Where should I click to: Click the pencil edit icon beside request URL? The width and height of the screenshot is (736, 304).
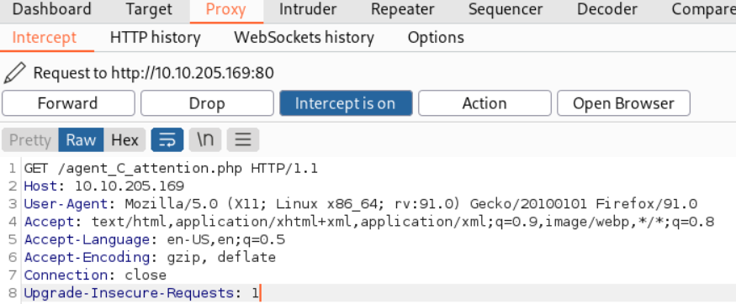[14, 73]
